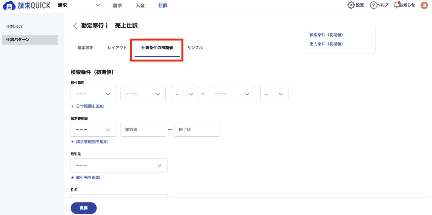Image resolution: width=432 pixels, height=215 pixels.
Task: Click the 請求QUICK logo icon
Action: click(x=9, y=6)
